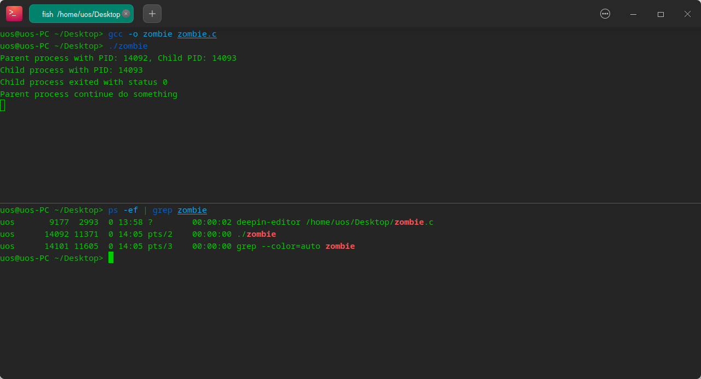Select the fish /home/uos/Desktop tab

point(77,14)
